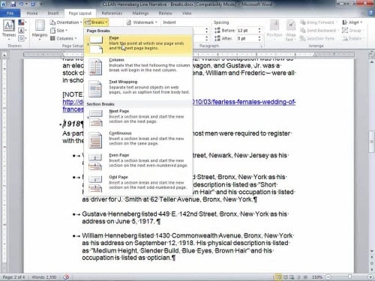Open the Wrap Text dropdown
The width and height of the screenshot is (375, 281).
[290, 30]
